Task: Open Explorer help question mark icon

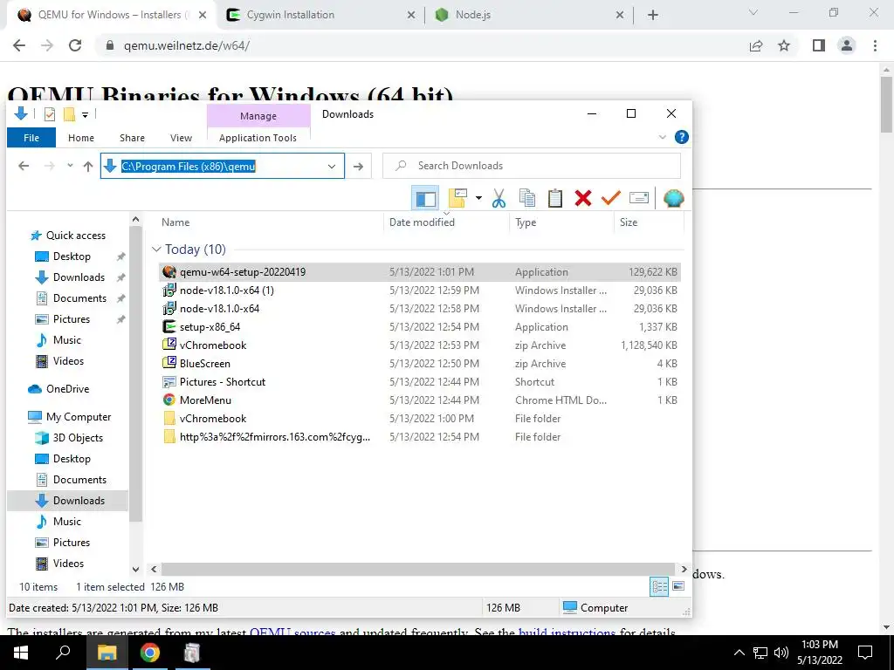Action: pos(681,137)
